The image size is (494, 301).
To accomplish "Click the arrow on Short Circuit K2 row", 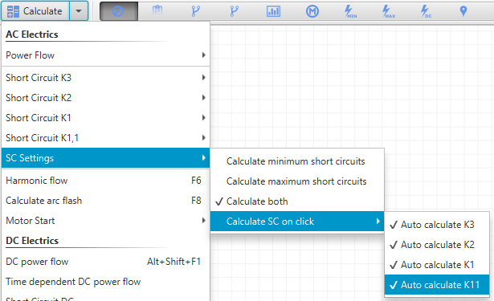I will coord(204,98).
